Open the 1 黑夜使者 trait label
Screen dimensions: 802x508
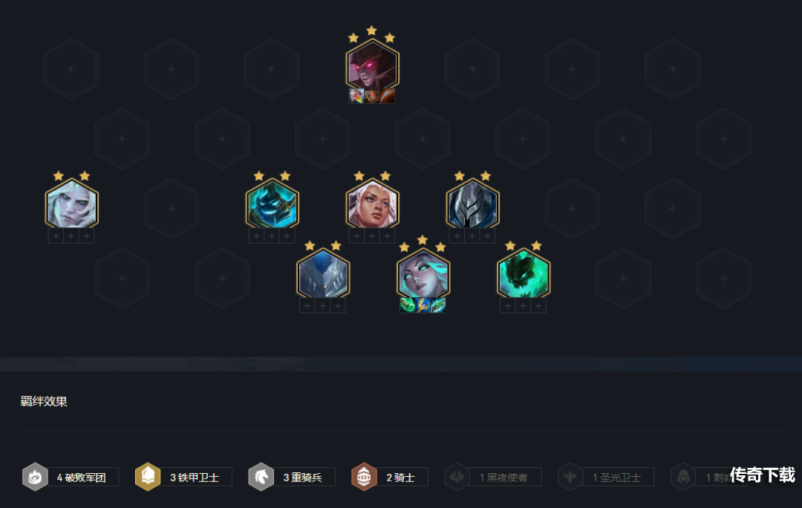503,478
